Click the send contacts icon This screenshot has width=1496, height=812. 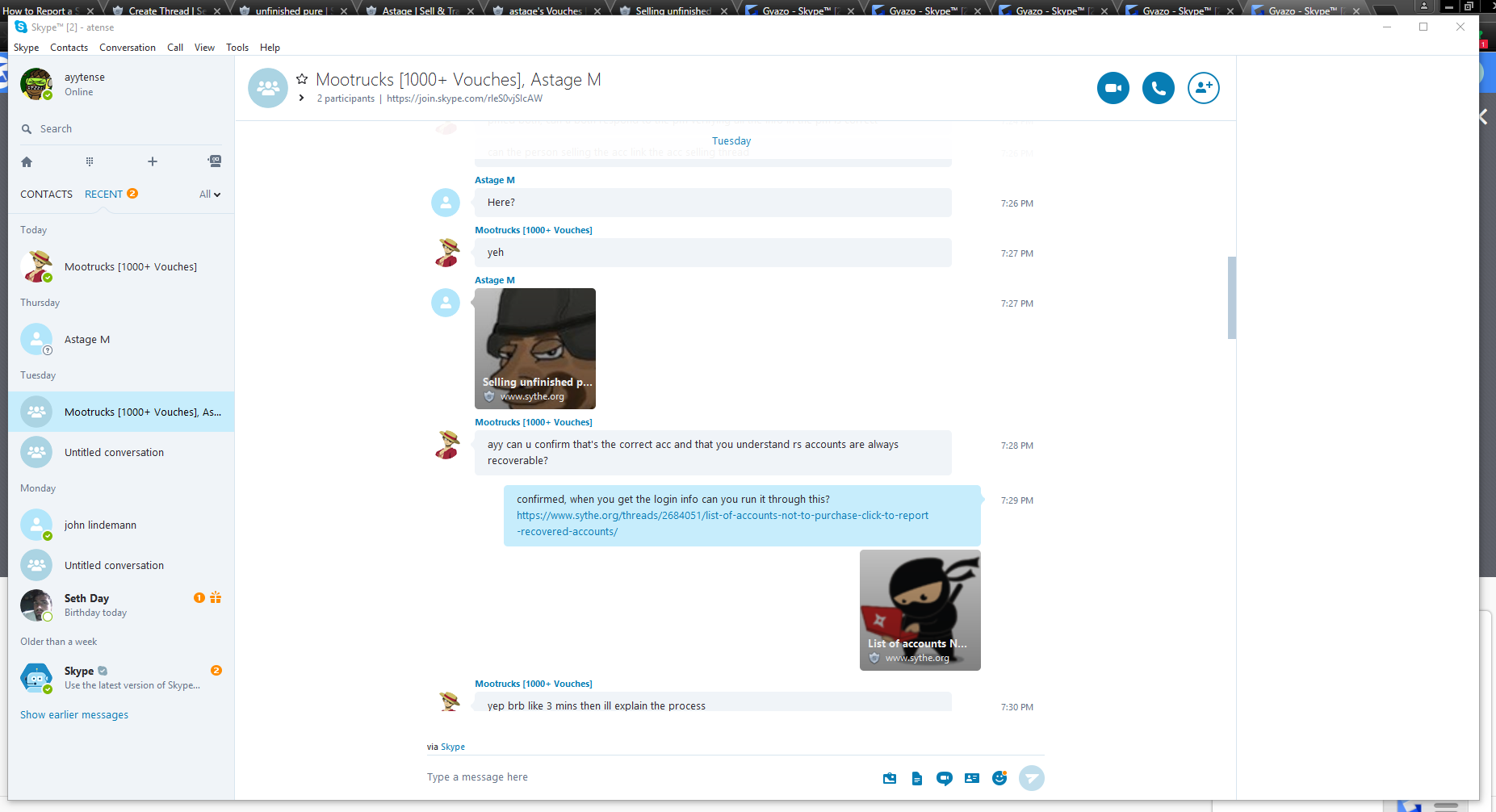tap(972, 778)
